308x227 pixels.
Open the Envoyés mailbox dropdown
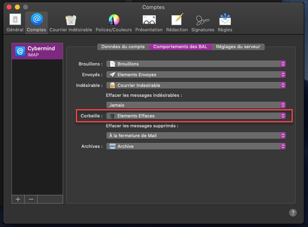pos(196,75)
